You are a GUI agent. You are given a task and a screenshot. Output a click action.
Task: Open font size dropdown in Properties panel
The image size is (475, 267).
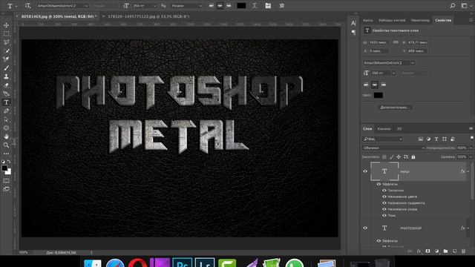pos(393,73)
